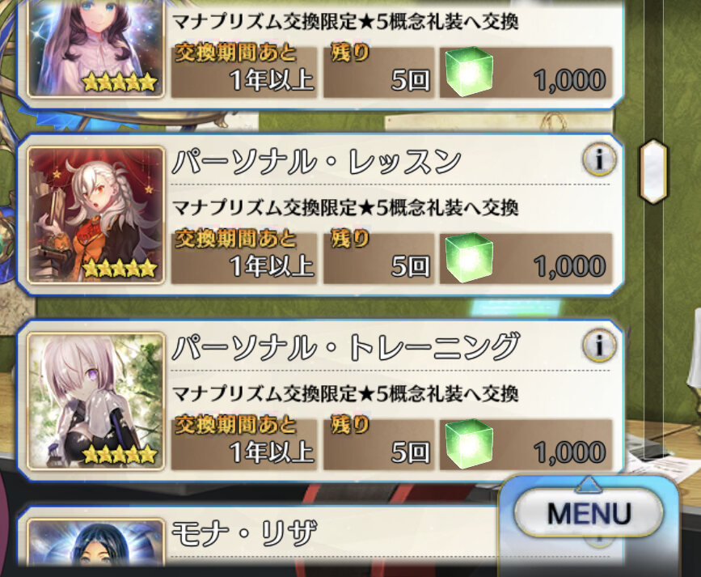Tap the 残り 5回 box in パーソナル・レッスン row

coord(378,258)
